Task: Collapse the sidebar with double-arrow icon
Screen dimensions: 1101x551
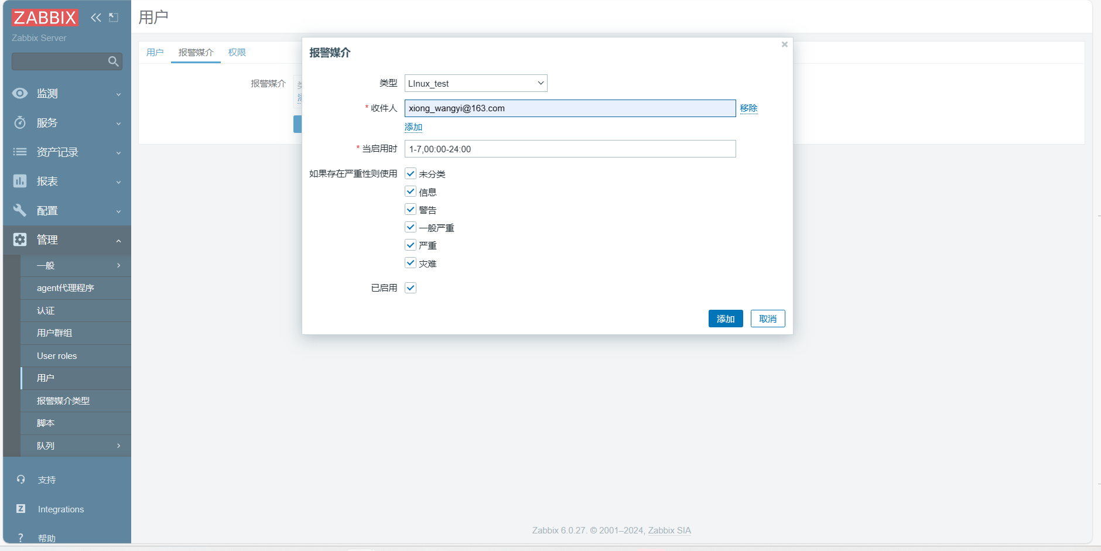Action: pyautogui.click(x=96, y=18)
